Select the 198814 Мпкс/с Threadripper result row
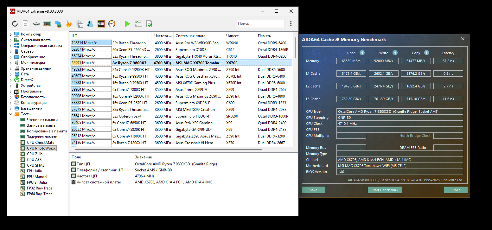492x230 pixels. [x=181, y=43]
